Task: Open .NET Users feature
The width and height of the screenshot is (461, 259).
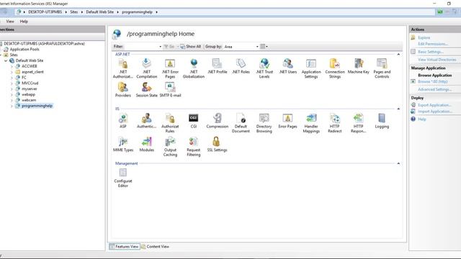Action: (287, 66)
